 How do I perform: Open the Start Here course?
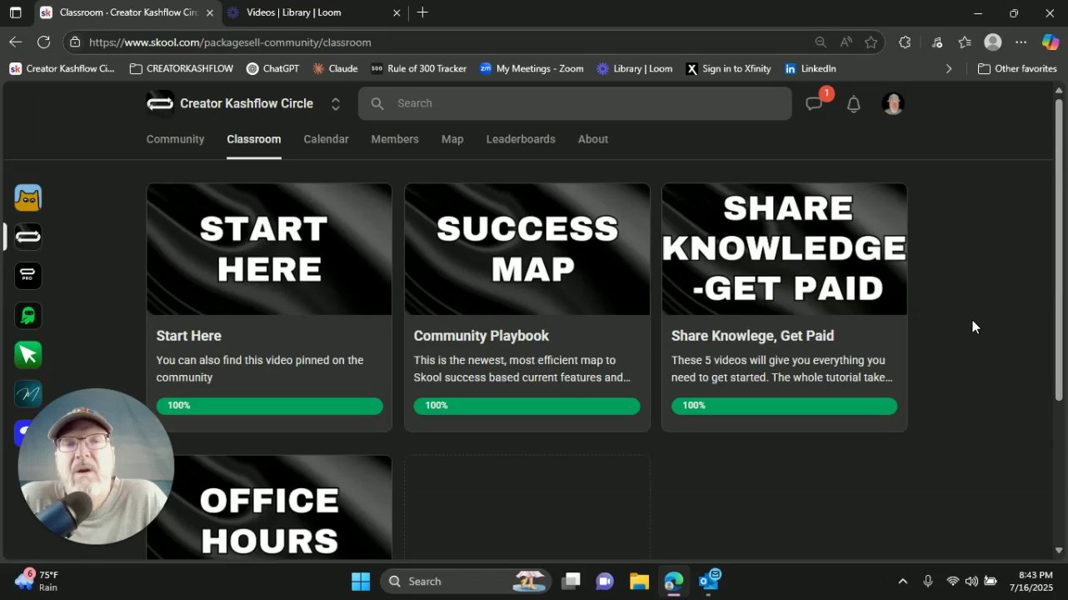point(268,248)
